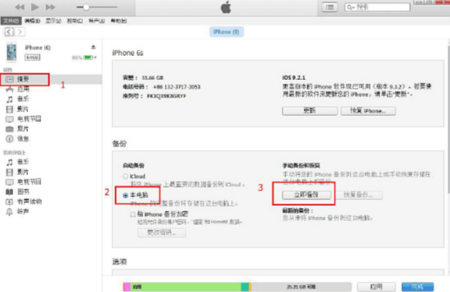Click the back navigation arrow
450x292 pixels.
[8, 32]
